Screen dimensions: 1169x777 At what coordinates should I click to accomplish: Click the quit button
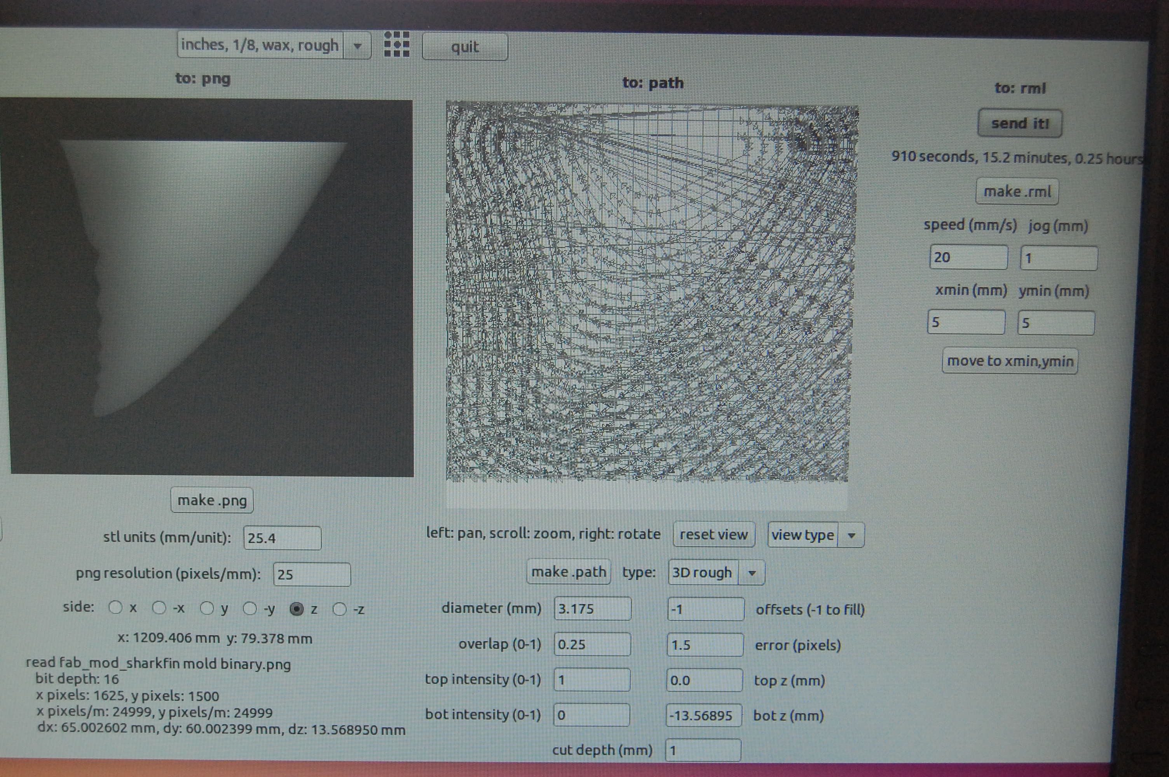pos(465,47)
